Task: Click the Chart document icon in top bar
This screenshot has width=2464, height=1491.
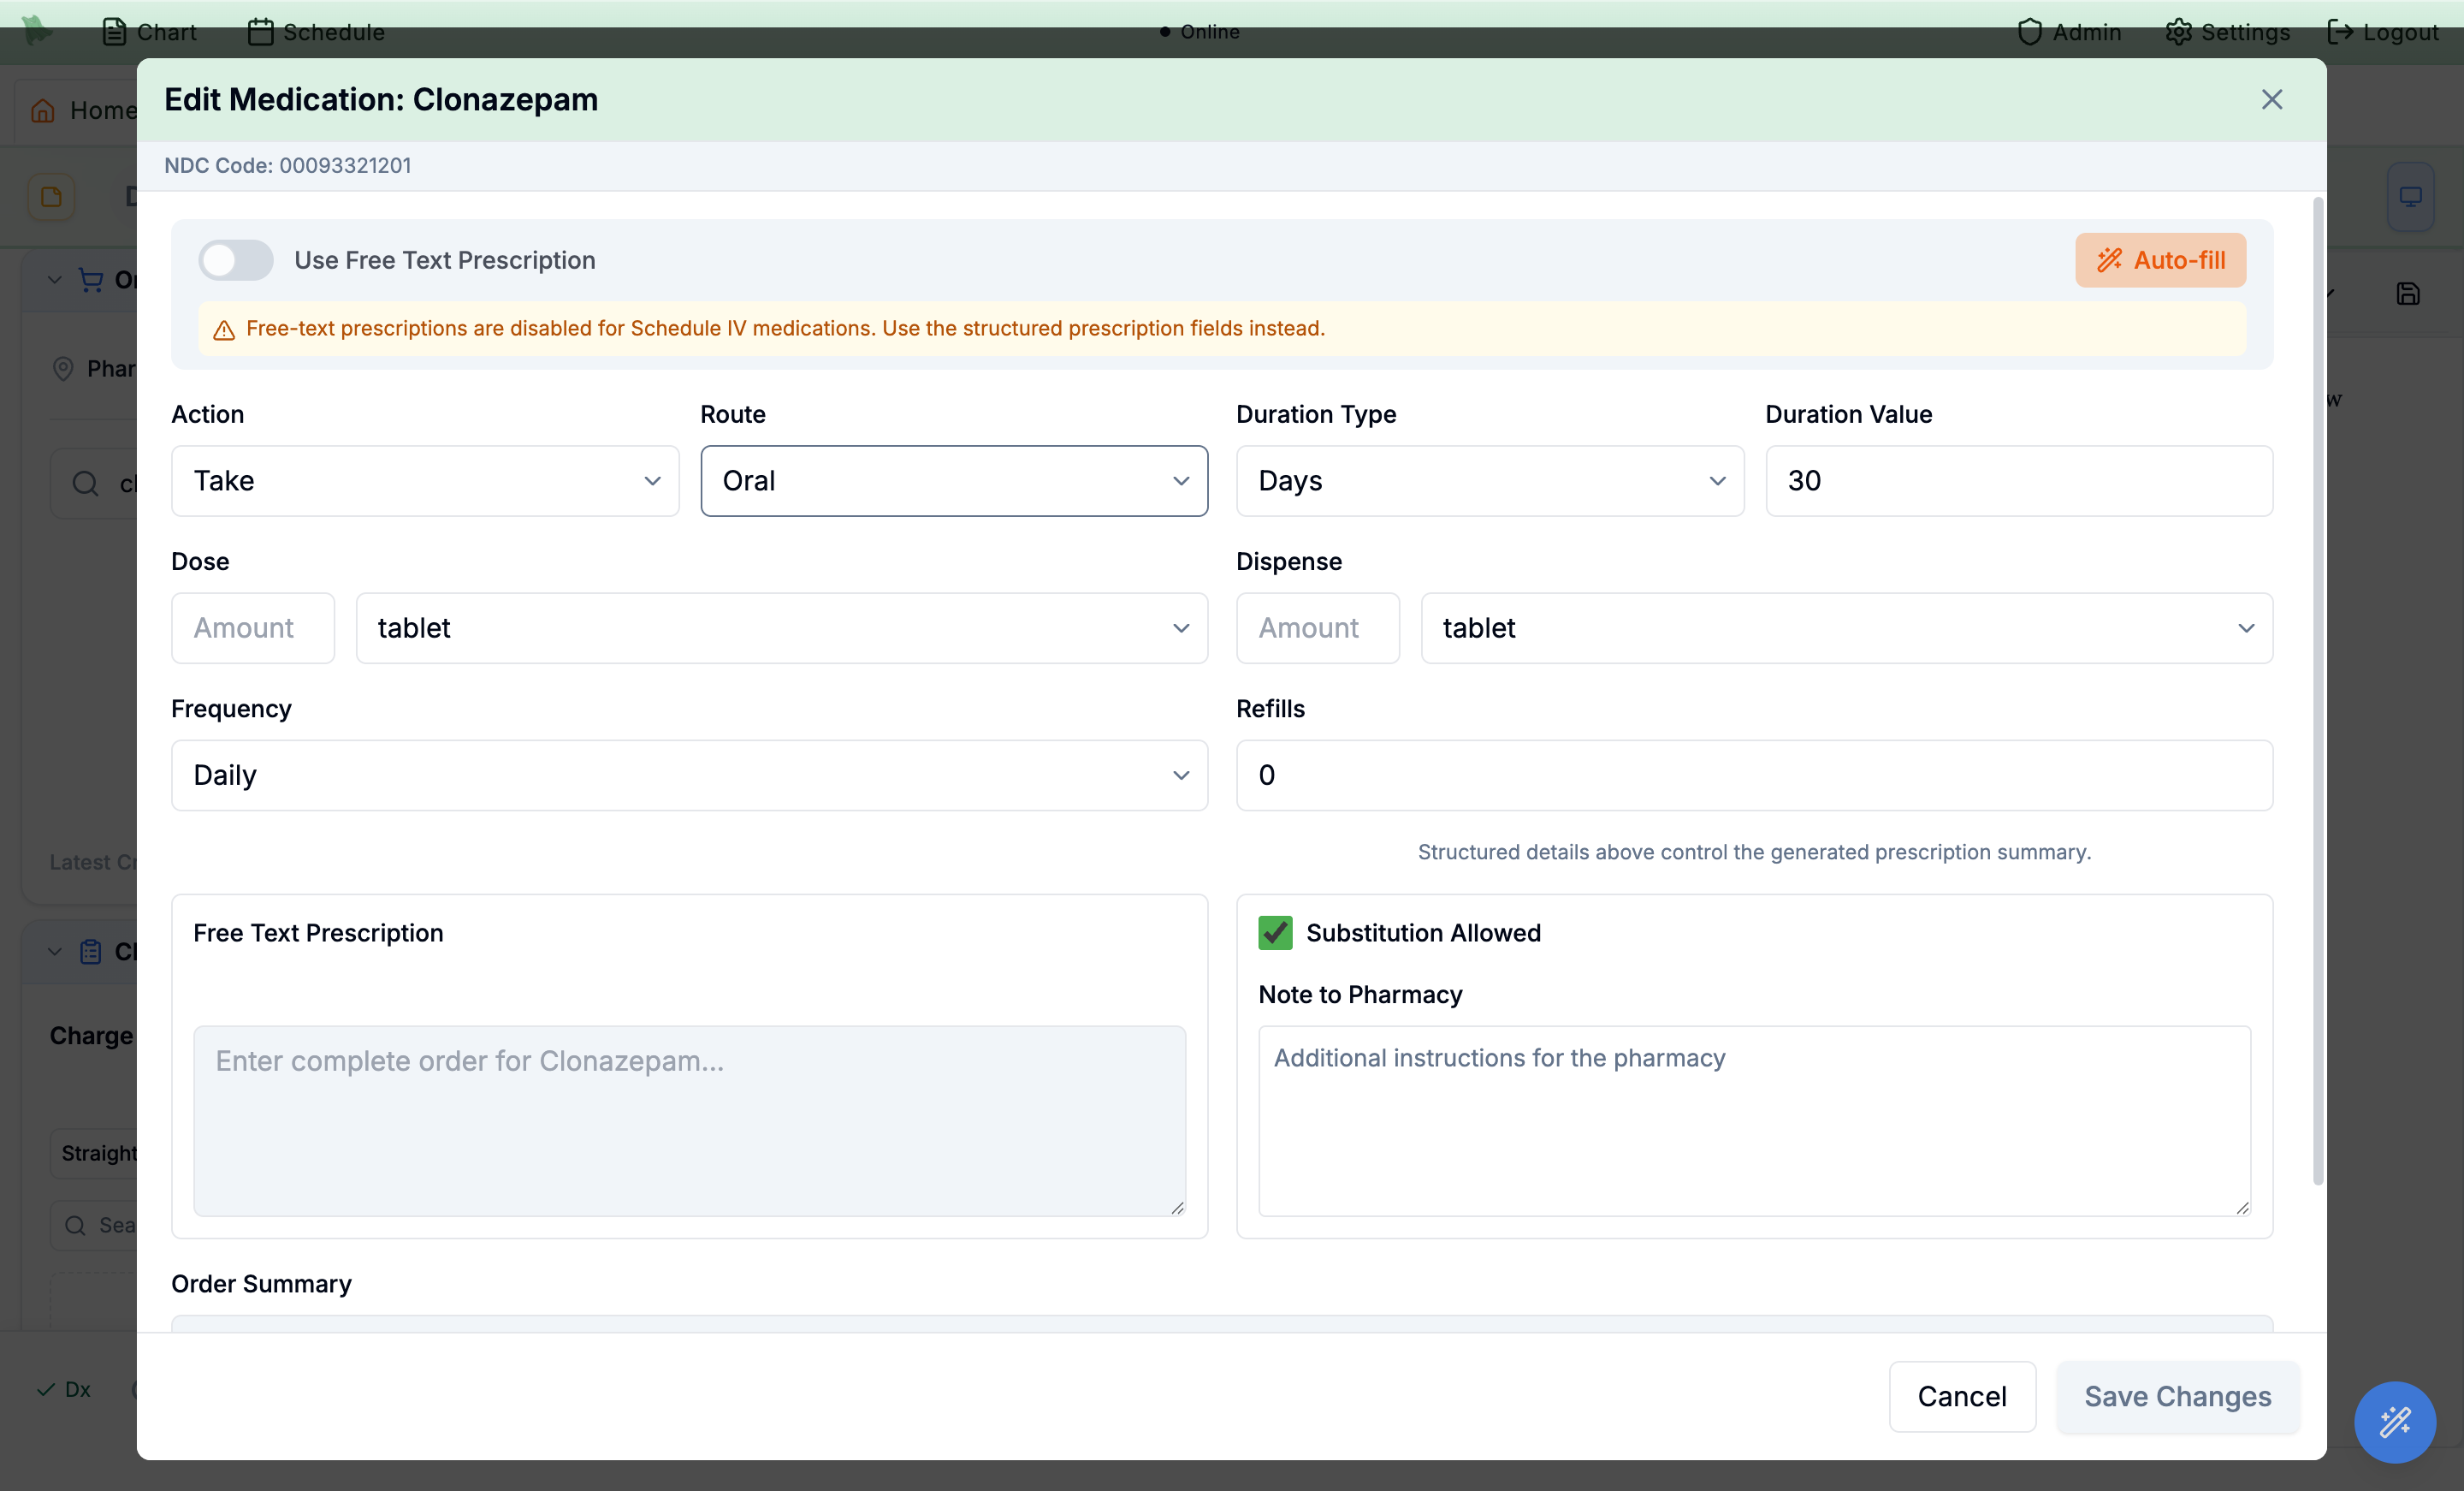Action: [x=114, y=32]
